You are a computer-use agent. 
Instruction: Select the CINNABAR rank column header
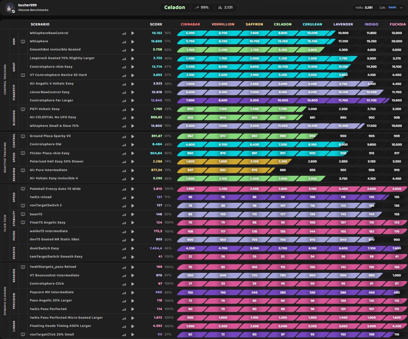pos(190,24)
